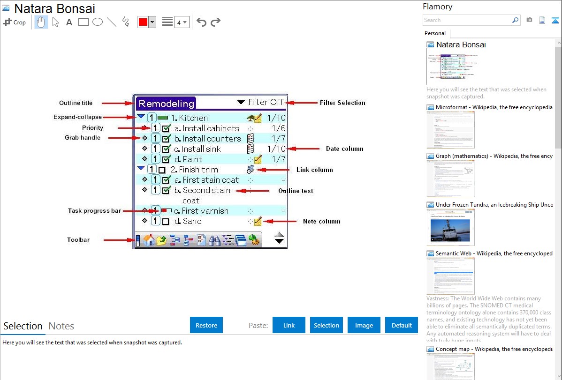Open the icebreaker ship snapshot thumbnail
The width and height of the screenshot is (562, 380).
pyautogui.click(x=450, y=227)
